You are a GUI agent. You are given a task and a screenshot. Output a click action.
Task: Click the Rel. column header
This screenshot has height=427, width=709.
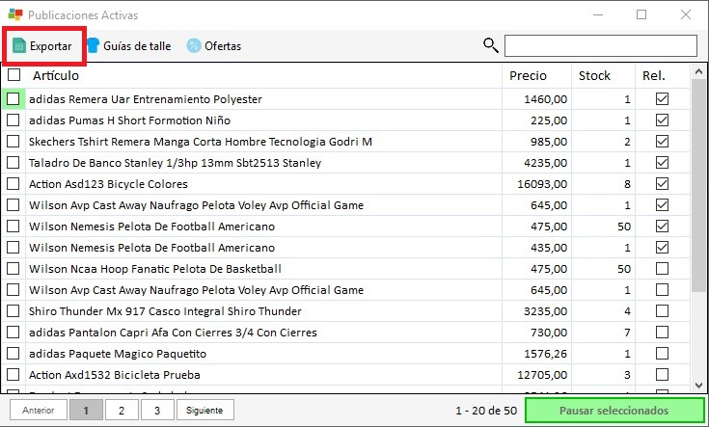point(654,75)
